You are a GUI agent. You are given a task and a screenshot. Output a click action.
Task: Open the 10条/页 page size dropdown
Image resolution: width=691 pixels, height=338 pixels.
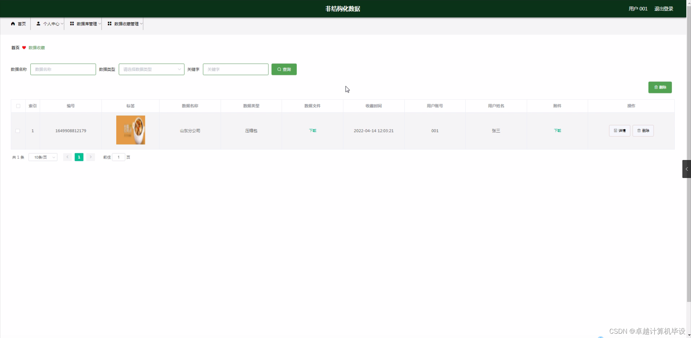(x=42, y=157)
